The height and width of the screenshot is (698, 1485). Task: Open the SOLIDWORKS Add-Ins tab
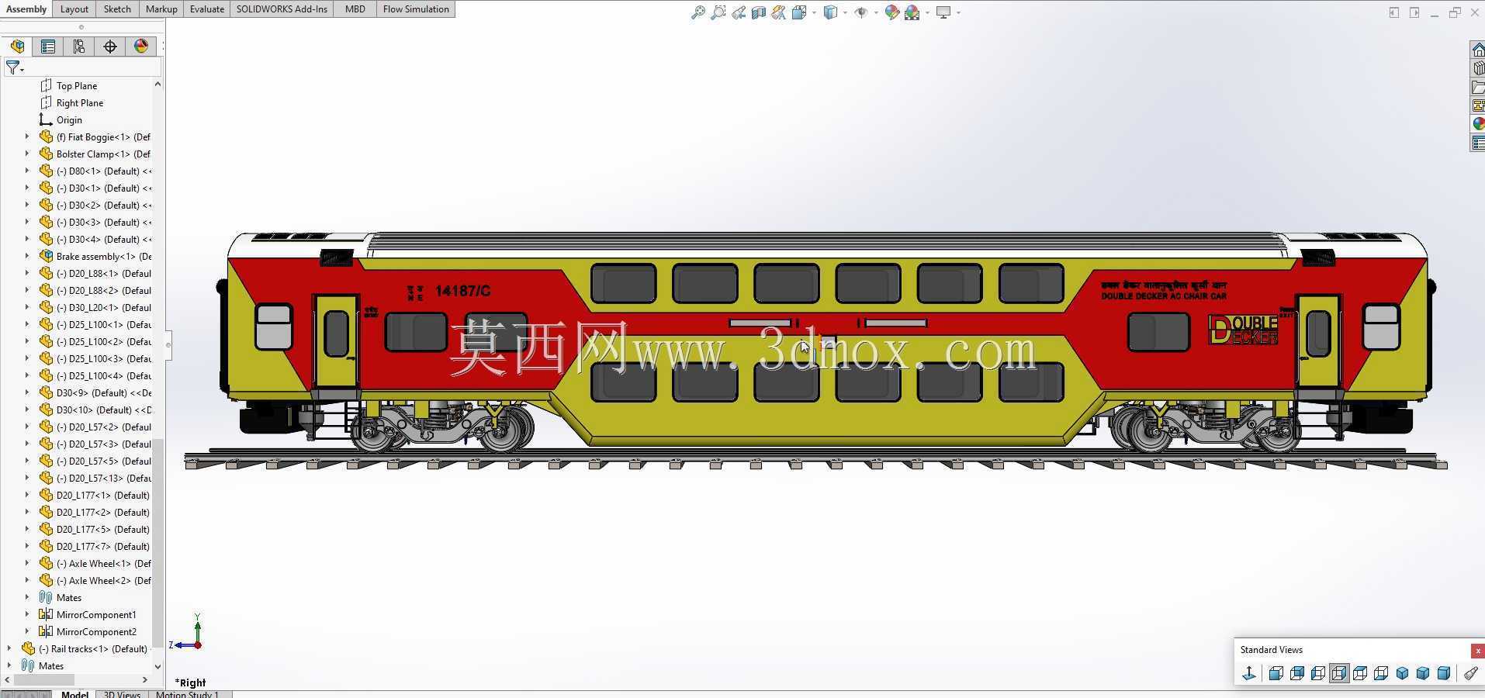coord(282,9)
